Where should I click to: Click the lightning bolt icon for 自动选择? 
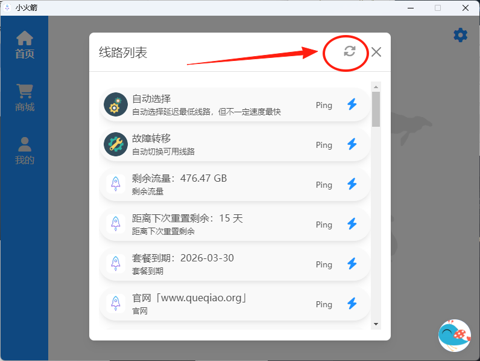pos(352,104)
